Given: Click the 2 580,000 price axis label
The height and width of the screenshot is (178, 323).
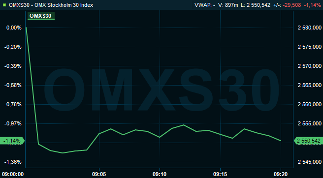Looking at the screenshot, I should coord(310,28).
